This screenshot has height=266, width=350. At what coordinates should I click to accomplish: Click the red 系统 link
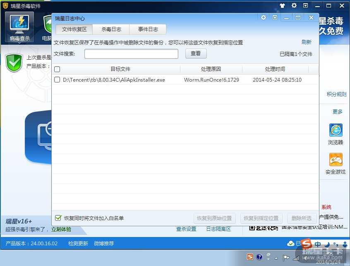click(326, 207)
